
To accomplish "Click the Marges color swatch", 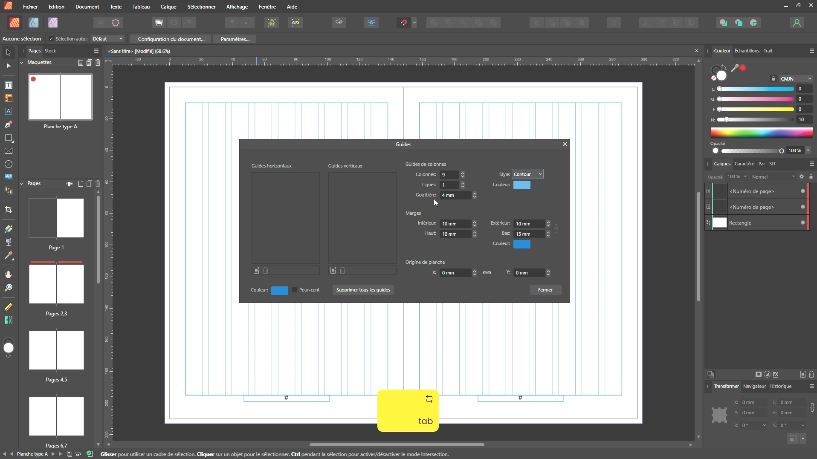I will point(521,244).
